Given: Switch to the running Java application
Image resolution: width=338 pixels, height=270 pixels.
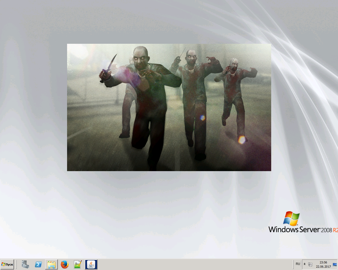Looking at the screenshot, I should (91, 264).
